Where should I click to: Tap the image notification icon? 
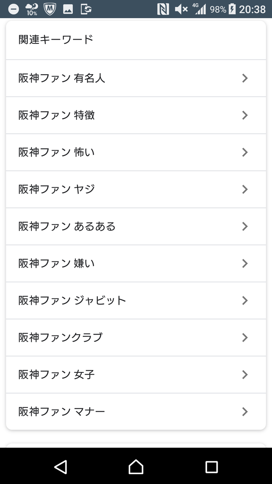pyautogui.click(x=68, y=9)
